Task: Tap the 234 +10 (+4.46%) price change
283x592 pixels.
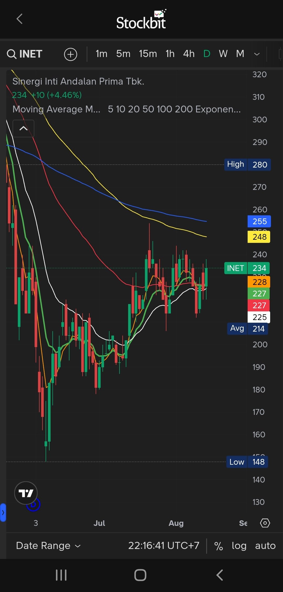Action: coord(47,95)
